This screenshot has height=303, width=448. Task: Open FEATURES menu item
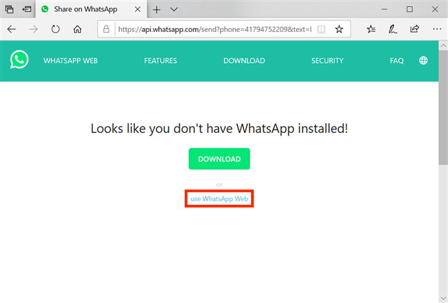(x=160, y=61)
